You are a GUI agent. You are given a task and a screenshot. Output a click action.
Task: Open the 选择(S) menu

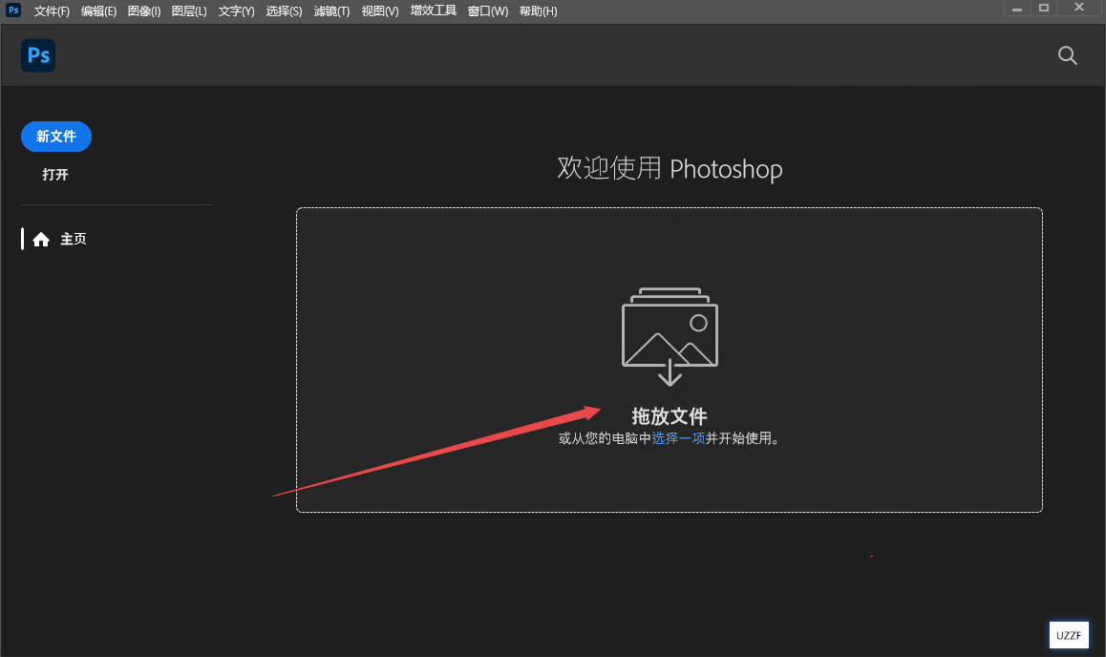284,11
